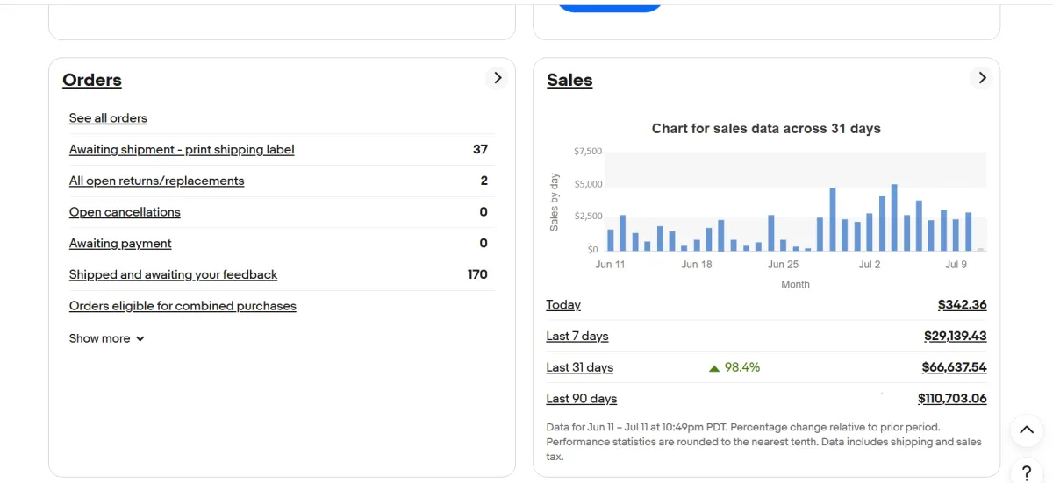This screenshot has height=483, width=1053.
Task: Click the $110,703.06 sales amount
Action: [952, 399]
